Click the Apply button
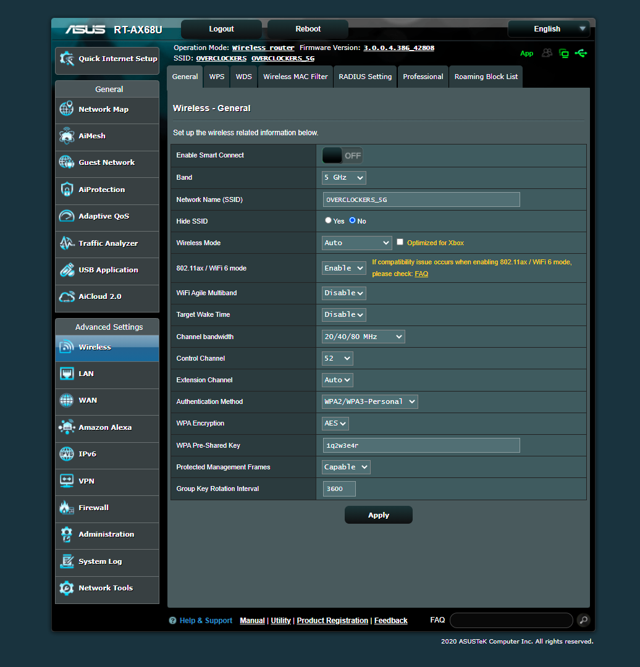This screenshot has width=640, height=667. (x=378, y=515)
